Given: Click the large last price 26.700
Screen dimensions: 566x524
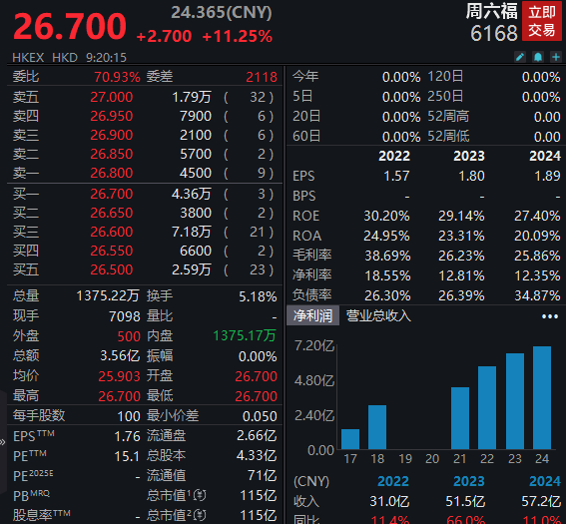Looking at the screenshot, I should (x=70, y=26).
